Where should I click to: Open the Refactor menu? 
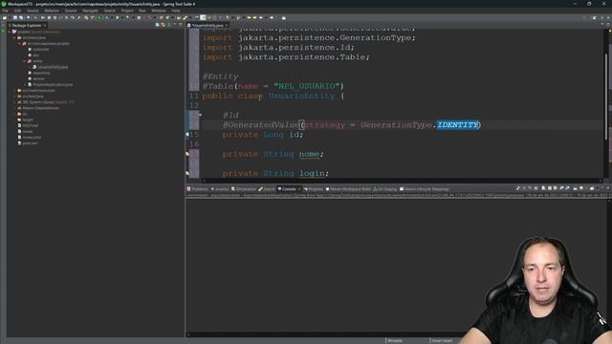(52, 11)
